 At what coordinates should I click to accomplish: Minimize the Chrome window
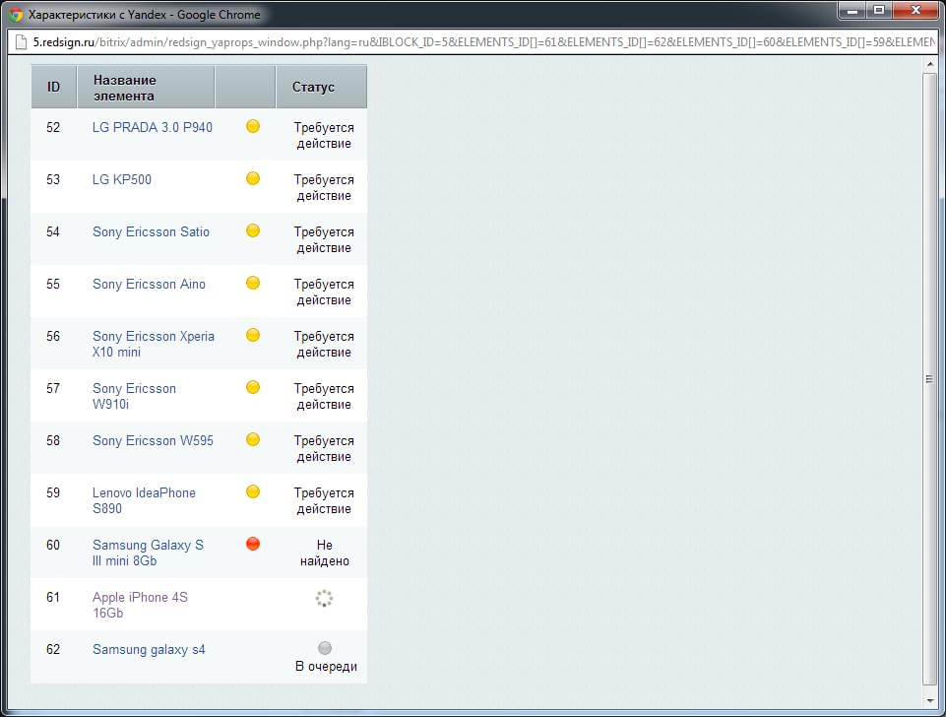click(852, 10)
